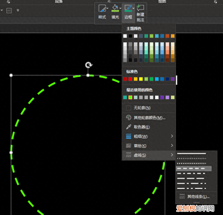Click the overflow arrow on left toolbar
This screenshot has height=215, width=223.
click(x=18, y=10)
